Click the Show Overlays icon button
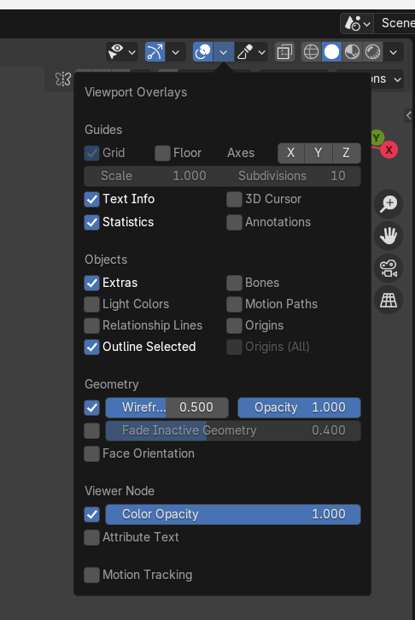The height and width of the screenshot is (620, 415). point(202,52)
